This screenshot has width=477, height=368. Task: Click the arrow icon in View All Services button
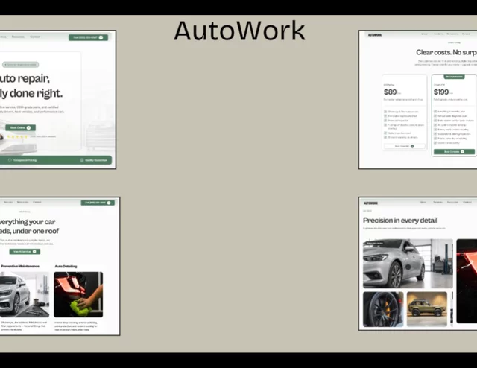(34, 252)
